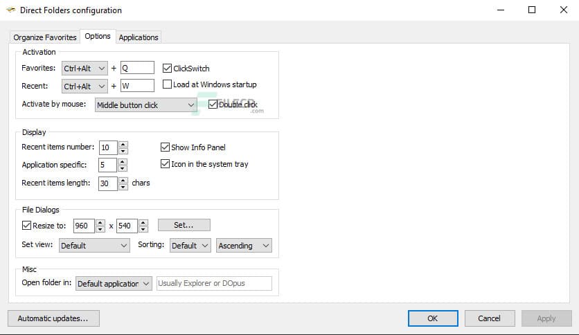Decrease resize width with down arrow
The height and width of the screenshot is (335, 579).
(100, 229)
